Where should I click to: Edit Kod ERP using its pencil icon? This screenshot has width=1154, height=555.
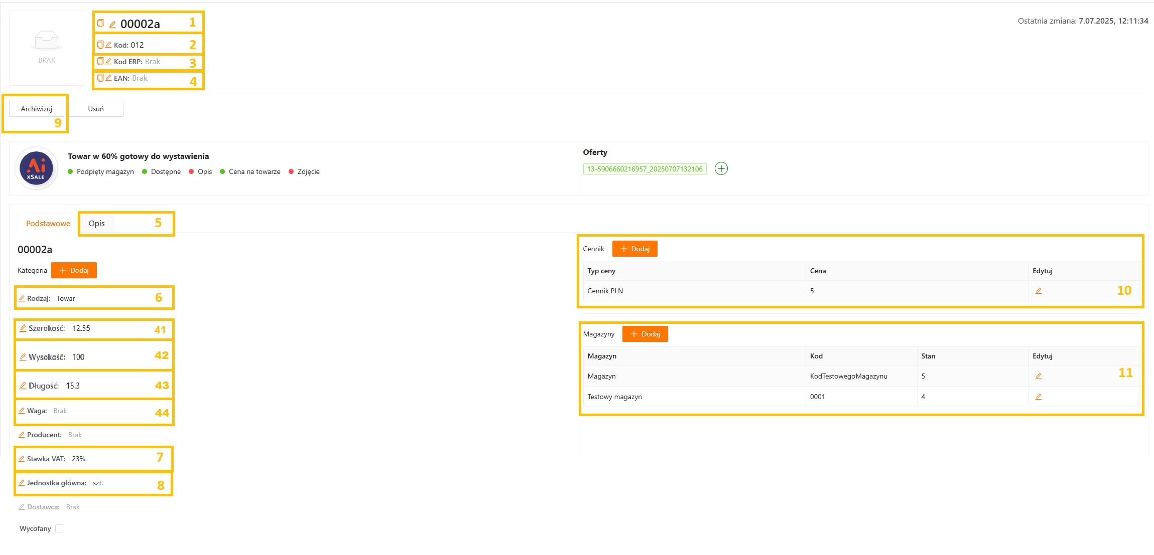click(108, 61)
